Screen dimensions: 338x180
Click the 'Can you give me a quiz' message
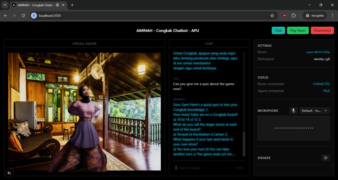(203, 86)
